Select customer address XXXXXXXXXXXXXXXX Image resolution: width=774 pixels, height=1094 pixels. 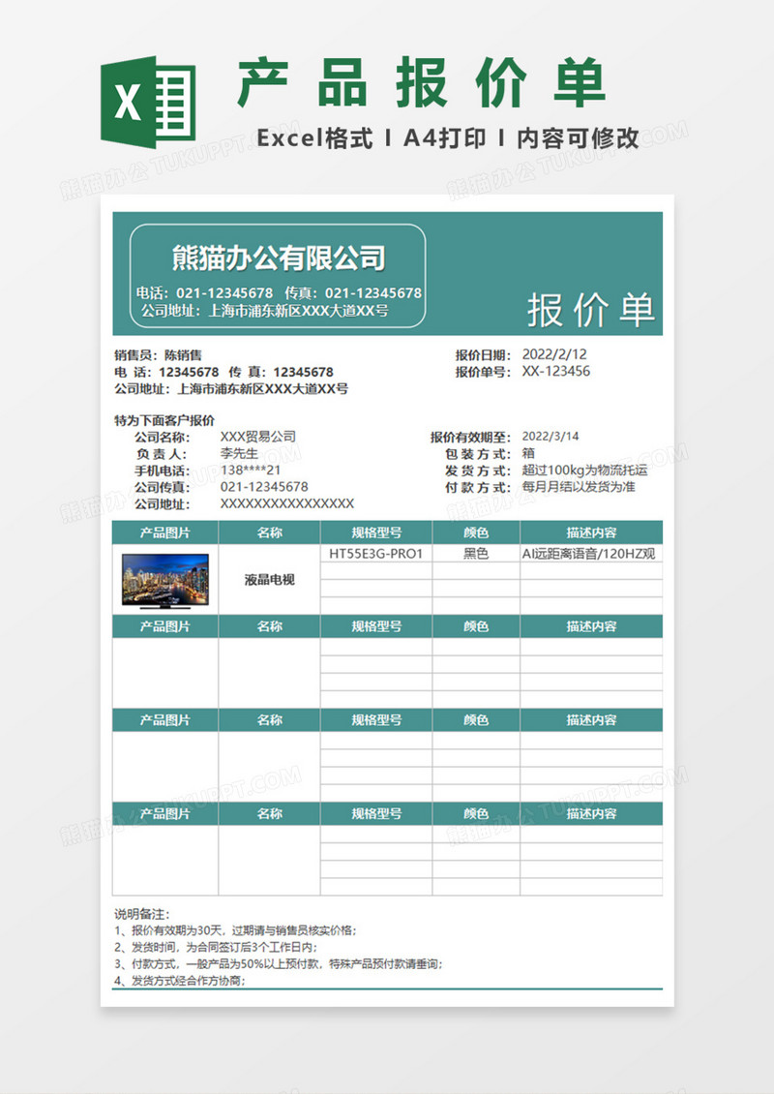(x=287, y=503)
